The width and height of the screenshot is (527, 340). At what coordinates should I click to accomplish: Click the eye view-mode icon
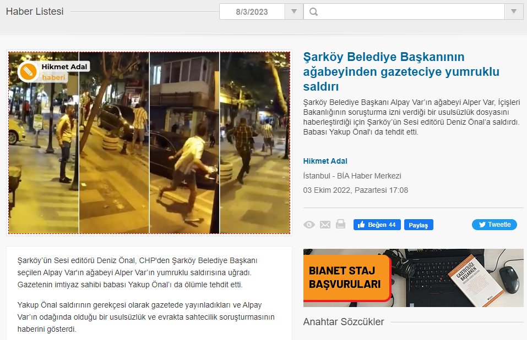pyautogui.click(x=309, y=225)
